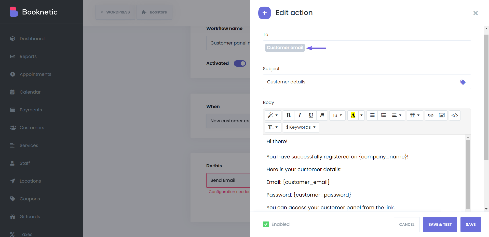
Task: Toggle bold formatting in the email body
Action: coord(288,115)
